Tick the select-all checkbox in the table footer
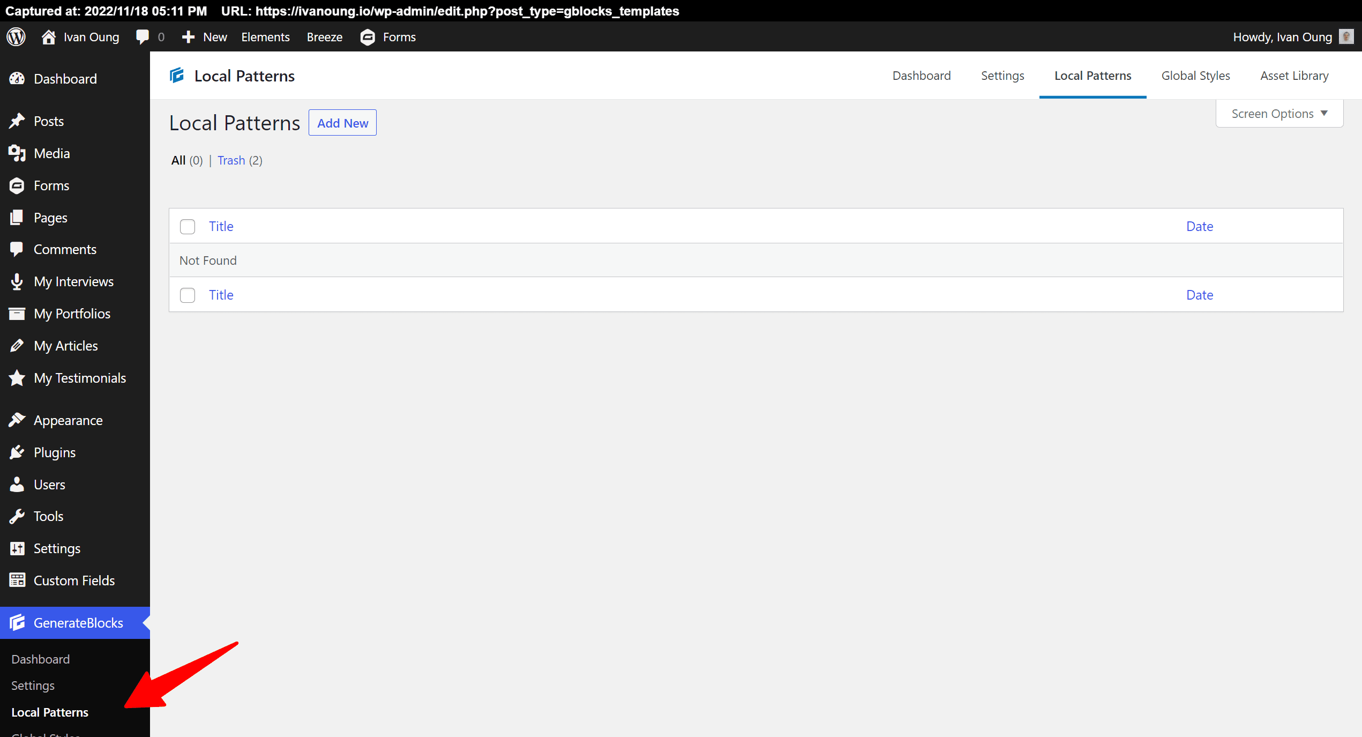 (188, 295)
